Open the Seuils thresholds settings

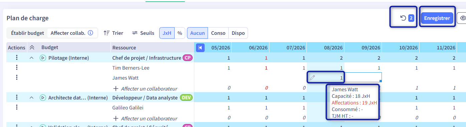pos(143,33)
